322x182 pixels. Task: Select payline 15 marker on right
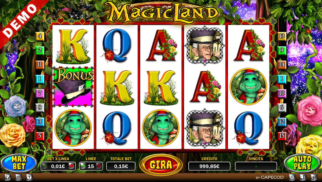282,136
